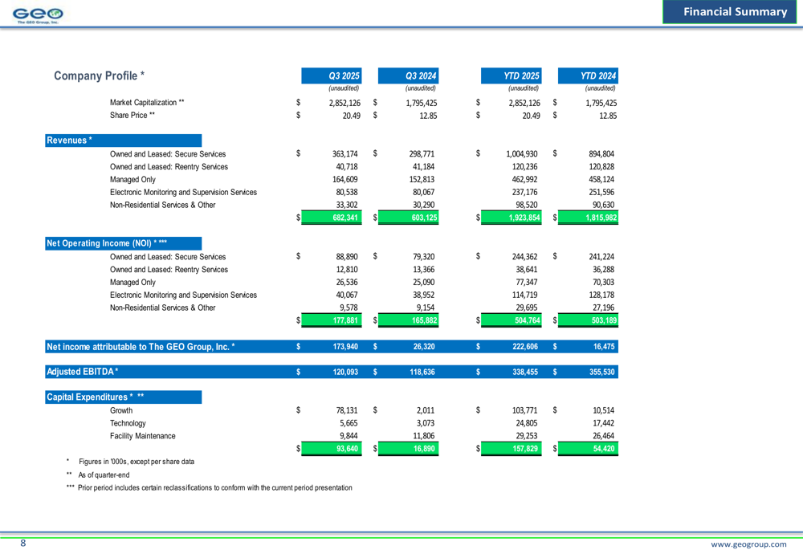The image size is (803, 550).
Task: Select the Q3 2024 column header
Action: tap(421, 75)
